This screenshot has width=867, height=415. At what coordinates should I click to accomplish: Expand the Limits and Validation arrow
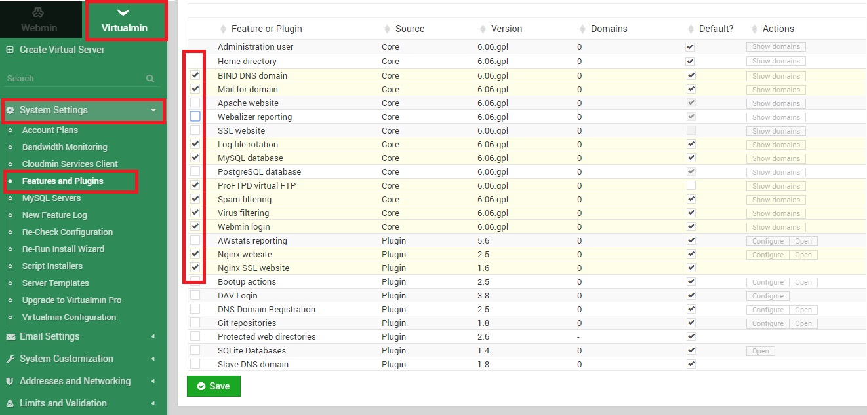coord(153,404)
